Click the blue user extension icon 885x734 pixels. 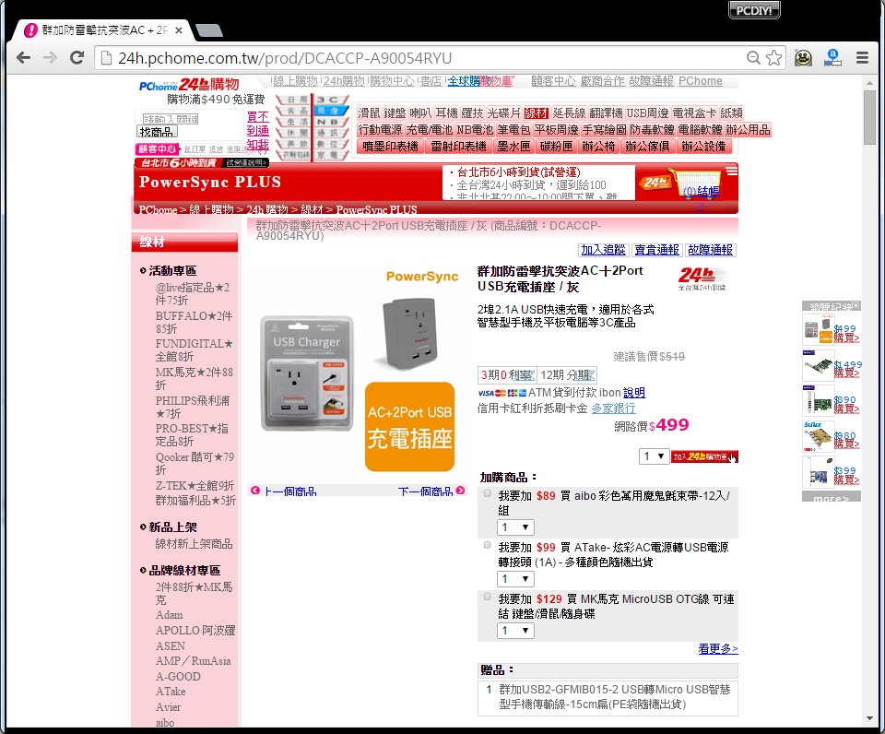click(832, 57)
